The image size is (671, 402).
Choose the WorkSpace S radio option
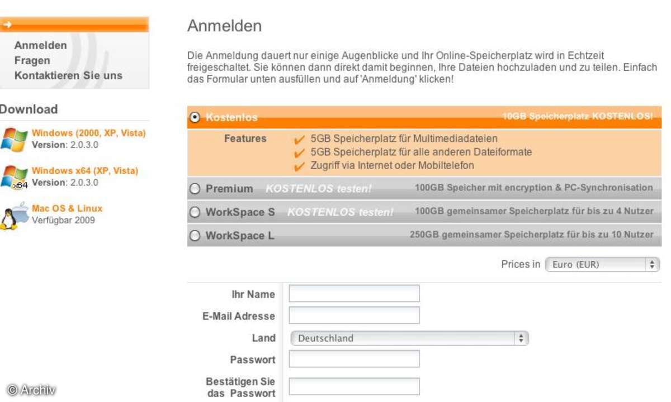(195, 212)
